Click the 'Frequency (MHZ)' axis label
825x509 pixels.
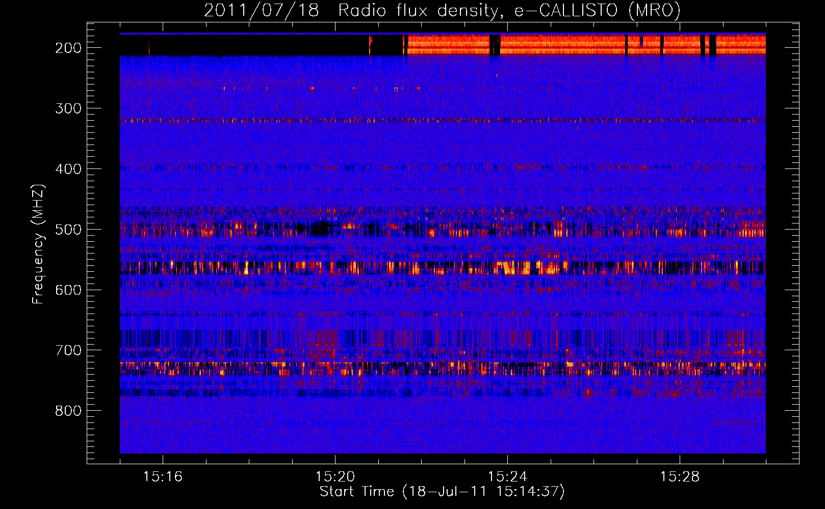[38, 244]
